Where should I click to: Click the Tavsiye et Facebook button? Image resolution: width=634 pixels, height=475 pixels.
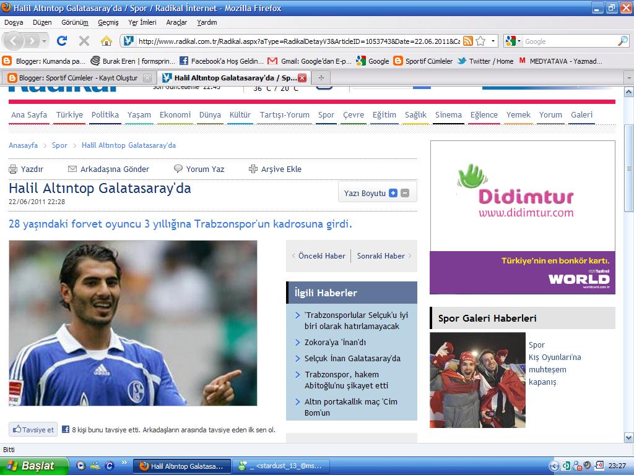pyautogui.click(x=33, y=429)
